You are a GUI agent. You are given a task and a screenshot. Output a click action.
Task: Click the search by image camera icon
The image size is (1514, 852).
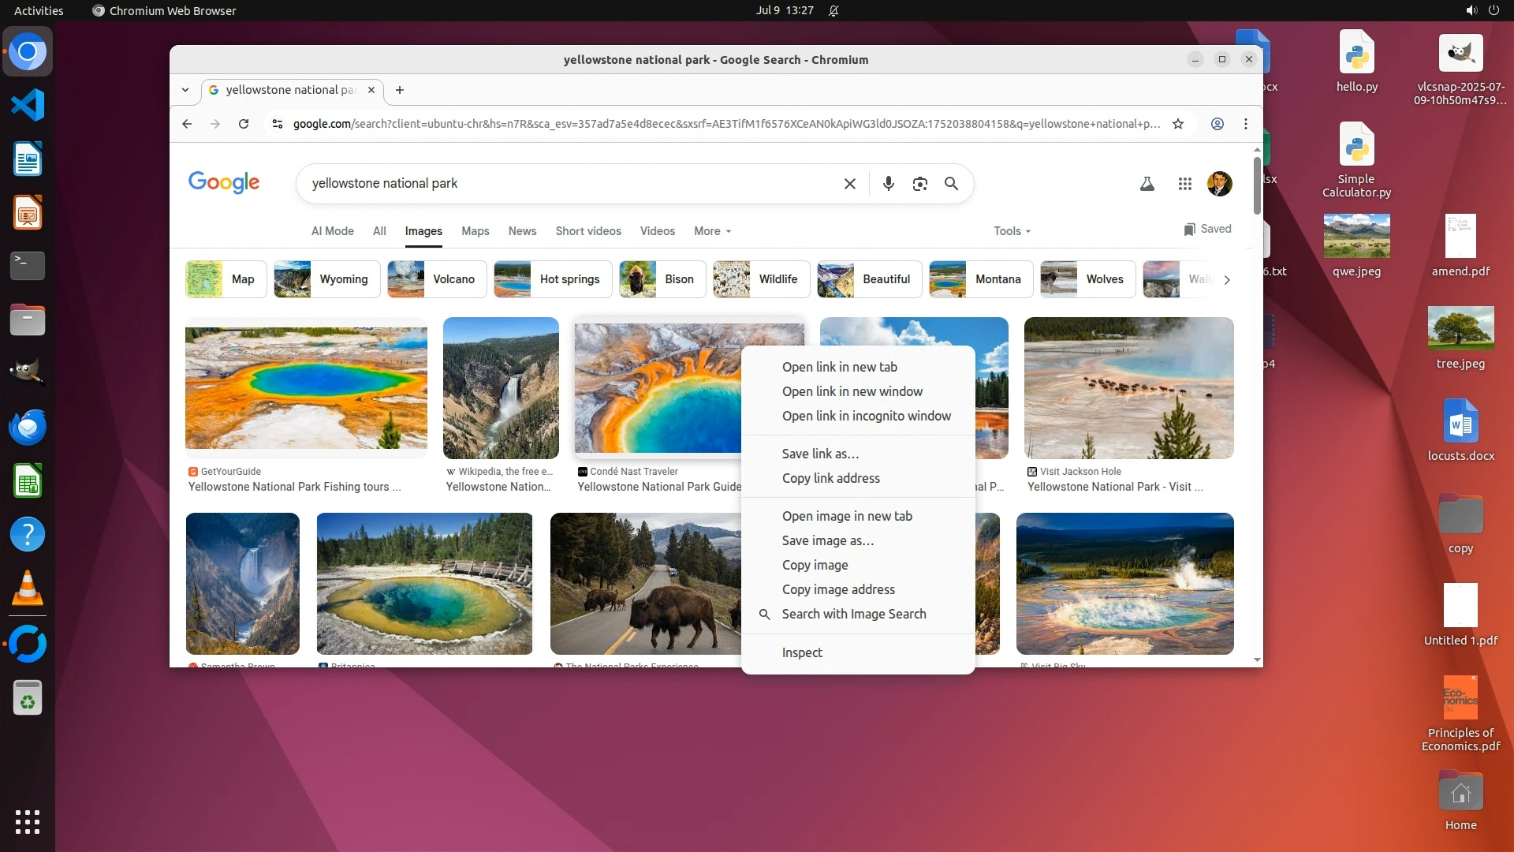coord(919,184)
